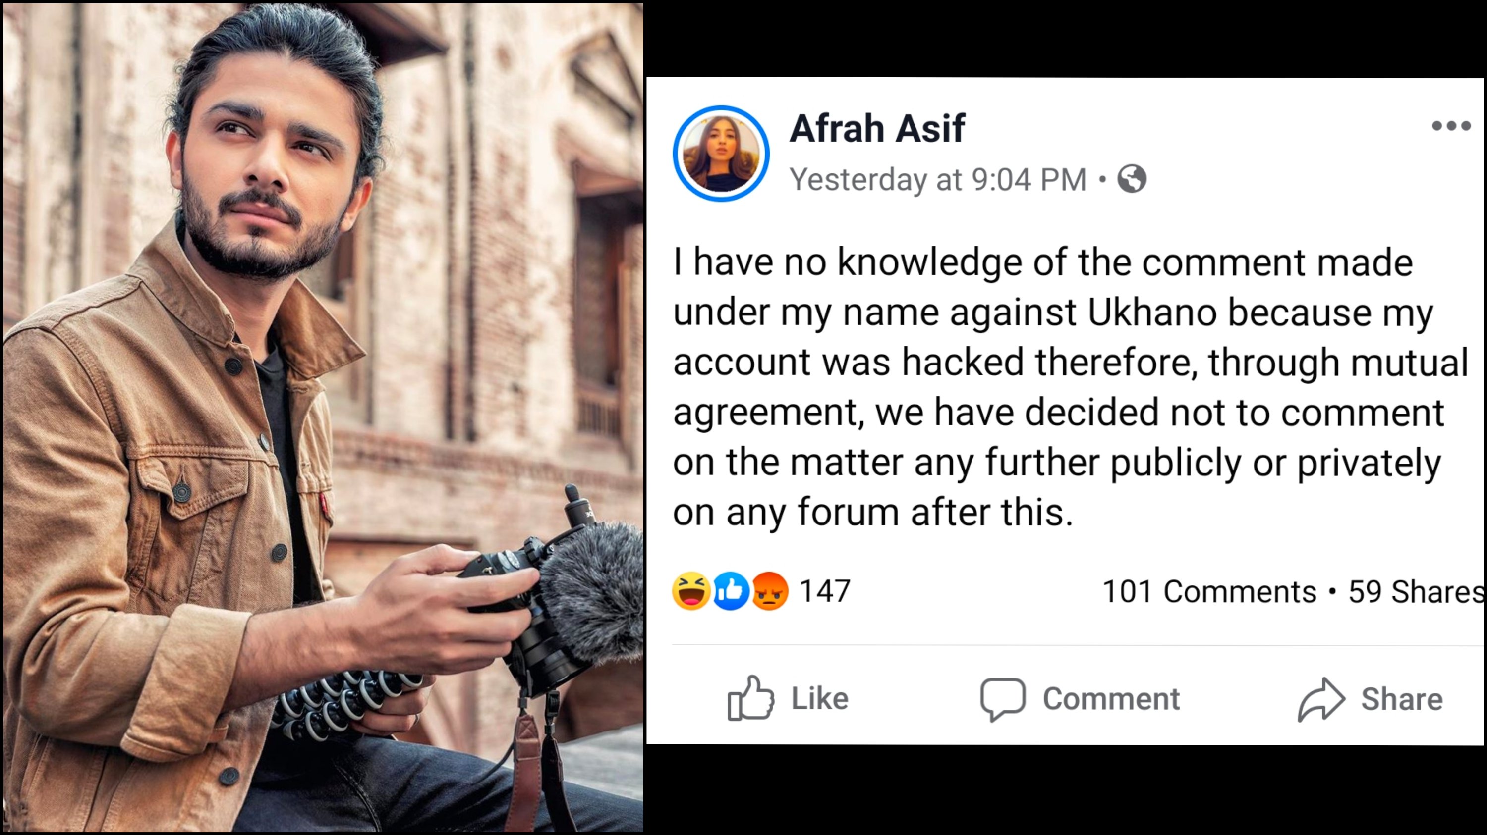The height and width of the screenshot is (835, 1487).
Task: Open the 59 Shares link
Action: coord(1416,592)
